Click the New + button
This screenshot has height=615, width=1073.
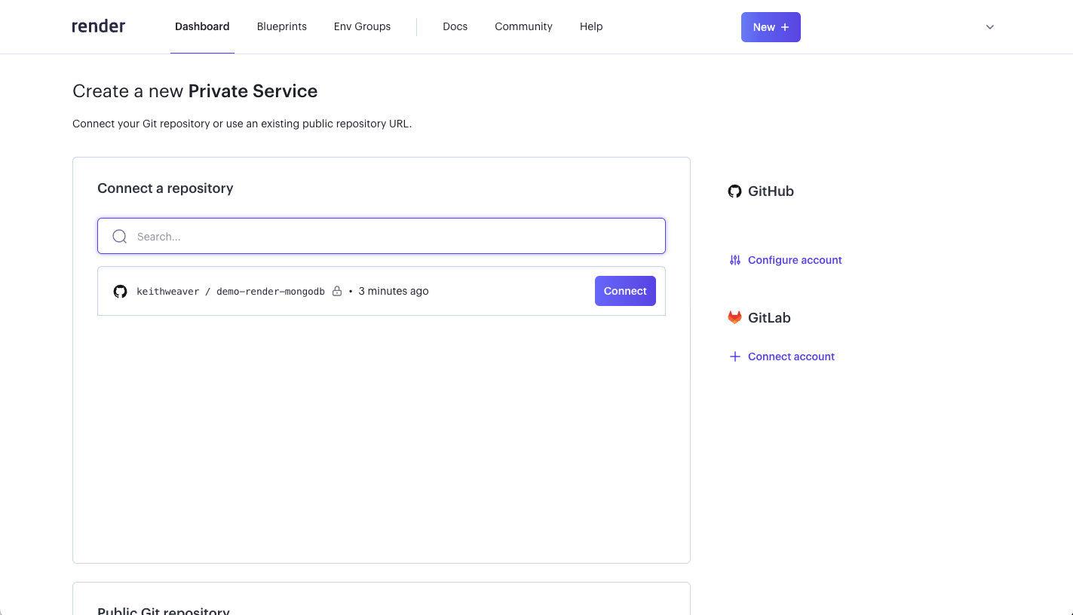point(771,27)
